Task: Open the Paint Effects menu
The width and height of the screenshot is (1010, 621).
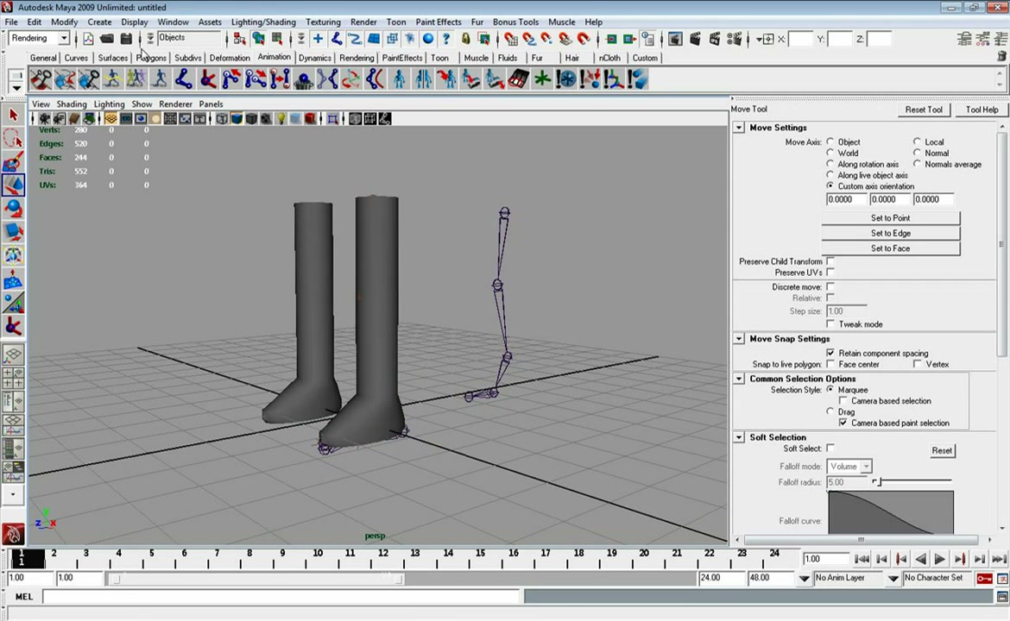Action: (438, 22)
